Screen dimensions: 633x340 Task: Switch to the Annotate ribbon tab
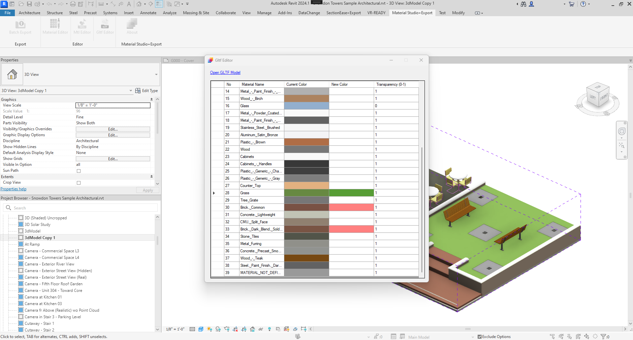pos(148,13)
